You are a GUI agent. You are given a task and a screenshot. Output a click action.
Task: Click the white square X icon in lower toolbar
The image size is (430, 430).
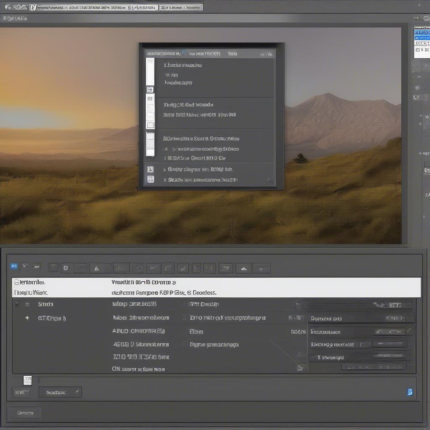[x=66, y=268]
